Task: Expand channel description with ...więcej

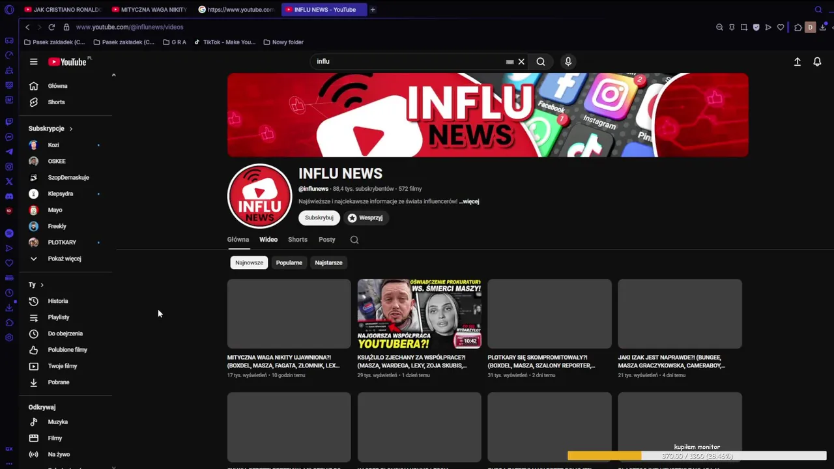Action: [x=469, y=202]
